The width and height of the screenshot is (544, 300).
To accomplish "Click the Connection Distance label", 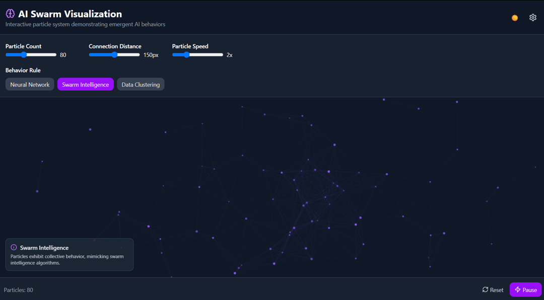I will [115, 46].
